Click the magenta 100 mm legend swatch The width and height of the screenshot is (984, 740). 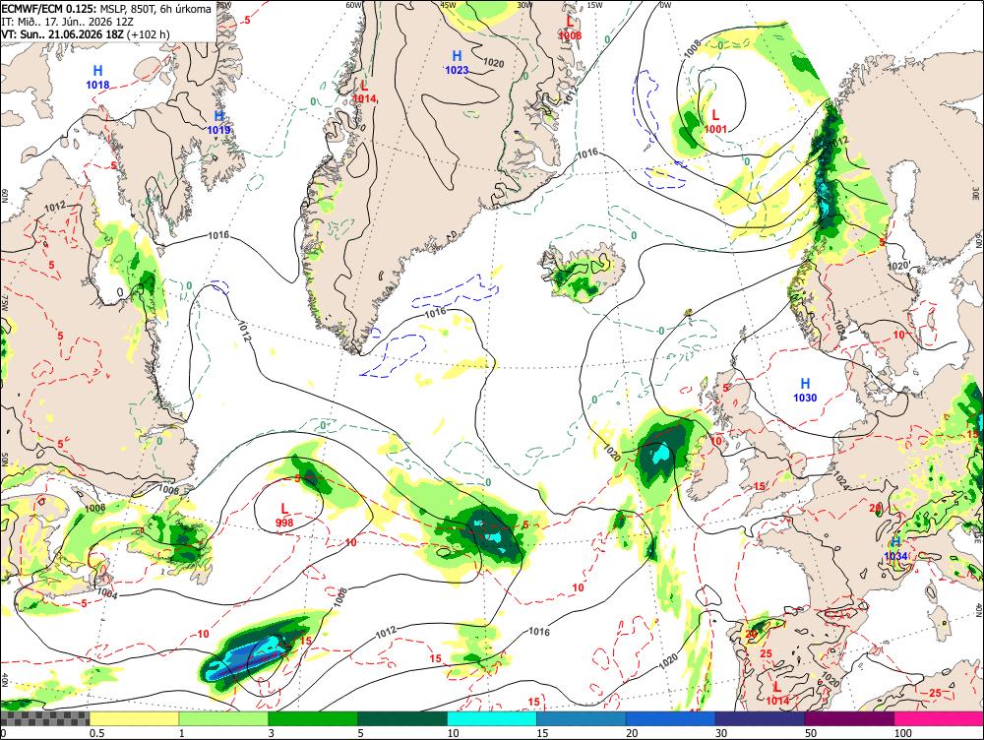point(939,718)
